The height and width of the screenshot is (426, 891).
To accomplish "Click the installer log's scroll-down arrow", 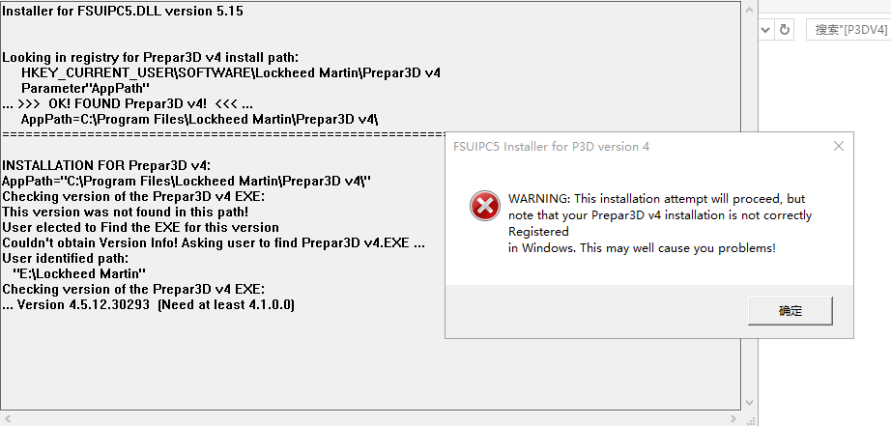I will 750,403.
